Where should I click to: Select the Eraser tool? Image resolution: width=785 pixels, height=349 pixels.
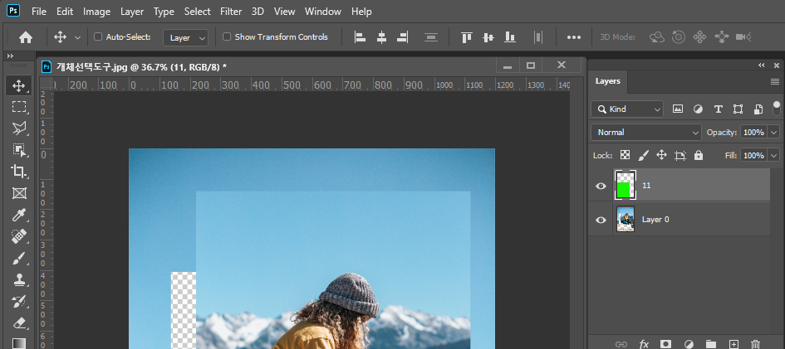pyautogui.click(x=19, y=323)
